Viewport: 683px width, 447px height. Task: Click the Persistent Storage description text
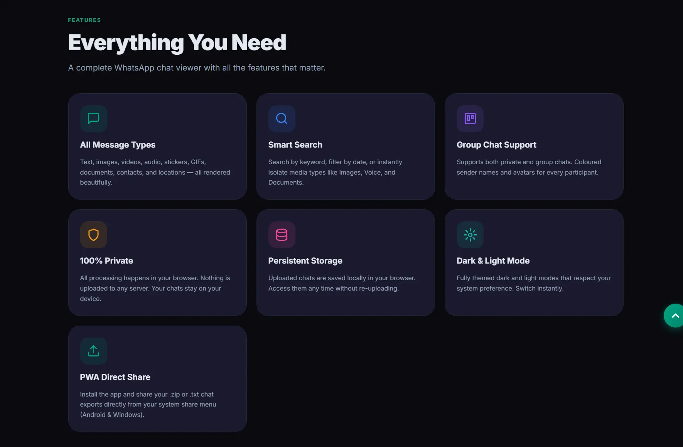(341, 283)
